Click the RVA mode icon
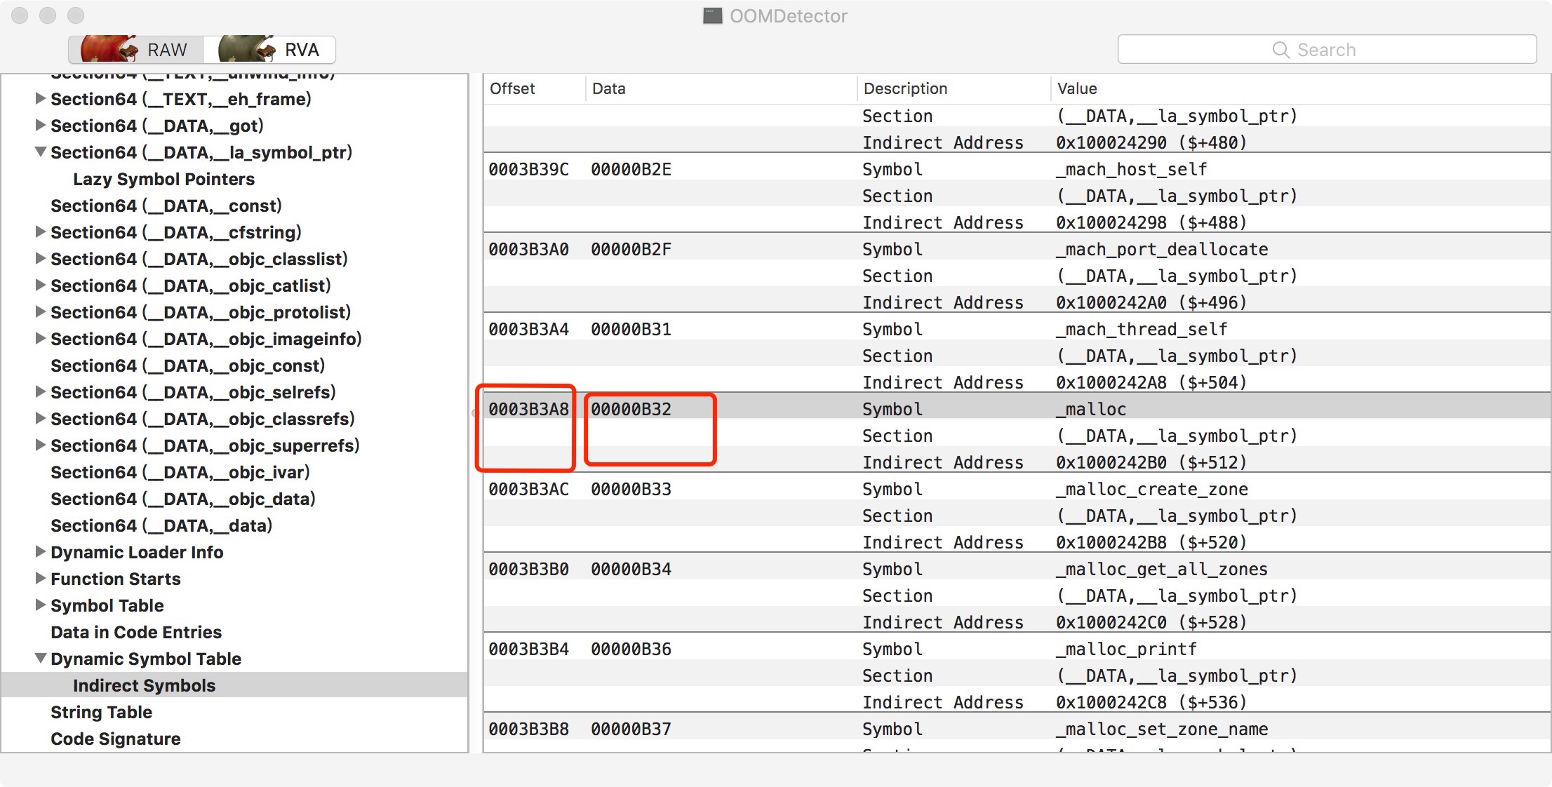 point(247,49)
